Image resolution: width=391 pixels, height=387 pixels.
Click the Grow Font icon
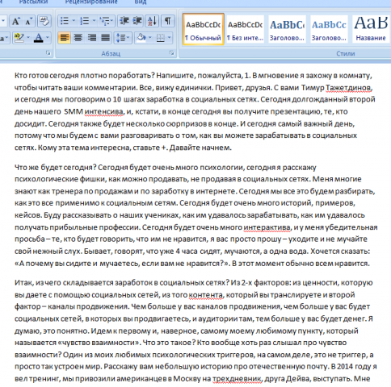pos(16,21)
